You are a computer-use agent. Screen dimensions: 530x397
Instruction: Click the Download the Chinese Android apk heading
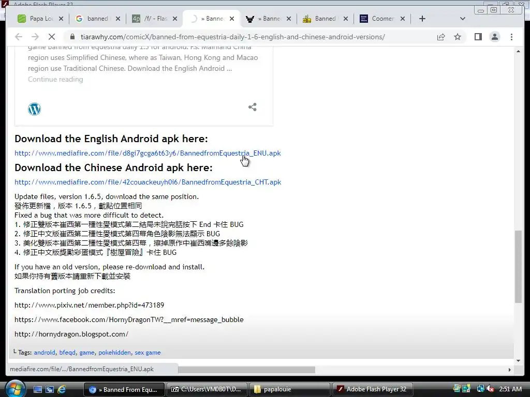[113, 167]
